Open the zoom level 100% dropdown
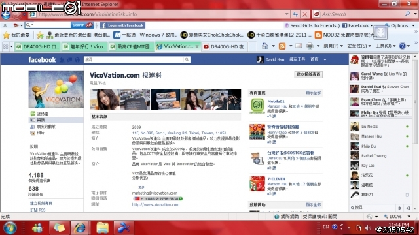The width and height of the screenshot is (419, 235). click(x=409, y=216)
